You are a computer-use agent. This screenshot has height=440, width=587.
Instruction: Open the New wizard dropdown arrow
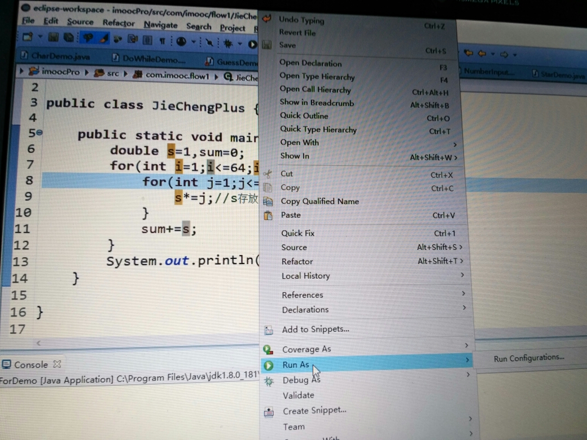pos(40,37)
